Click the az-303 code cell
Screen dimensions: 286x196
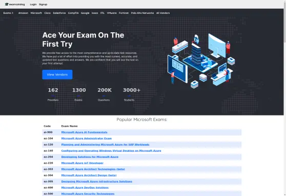(48, 169)
